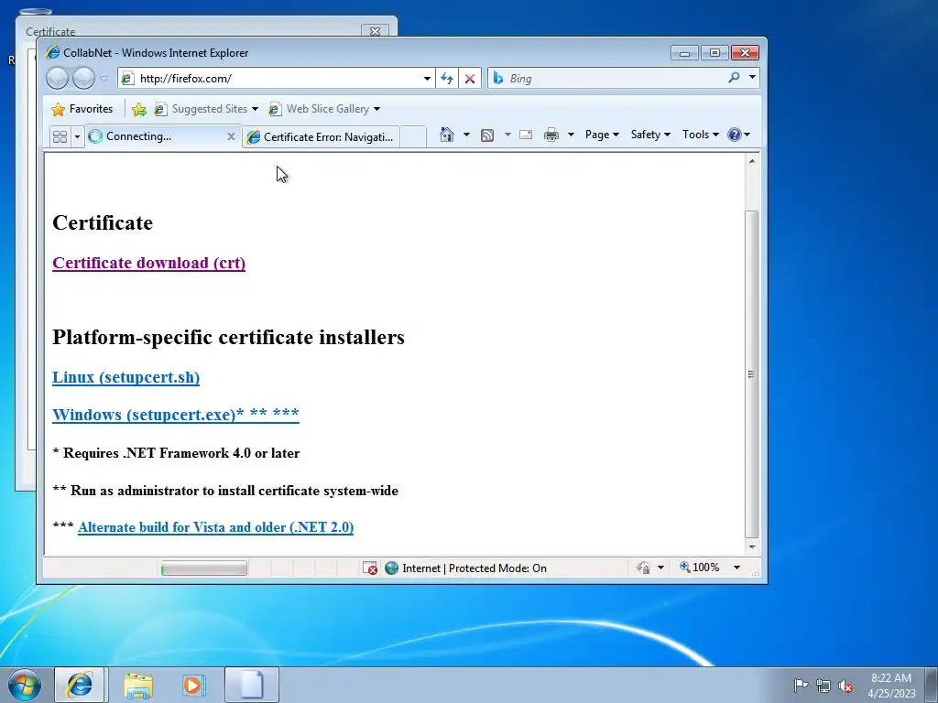Click the security lock icon in the status bar
This screenshot has height=703, width=938.
(643, 568)
